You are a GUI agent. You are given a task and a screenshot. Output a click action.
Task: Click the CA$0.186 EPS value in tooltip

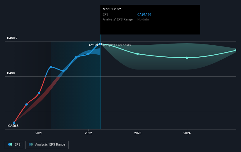point(144,14)
